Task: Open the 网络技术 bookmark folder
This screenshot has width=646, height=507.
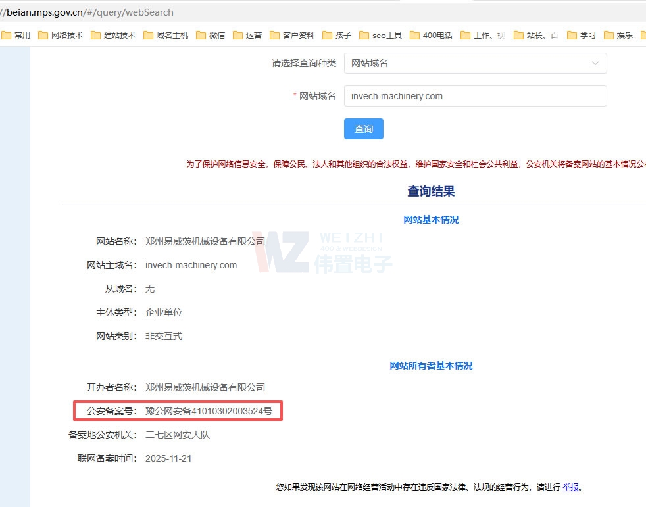Action: [61, 36]
